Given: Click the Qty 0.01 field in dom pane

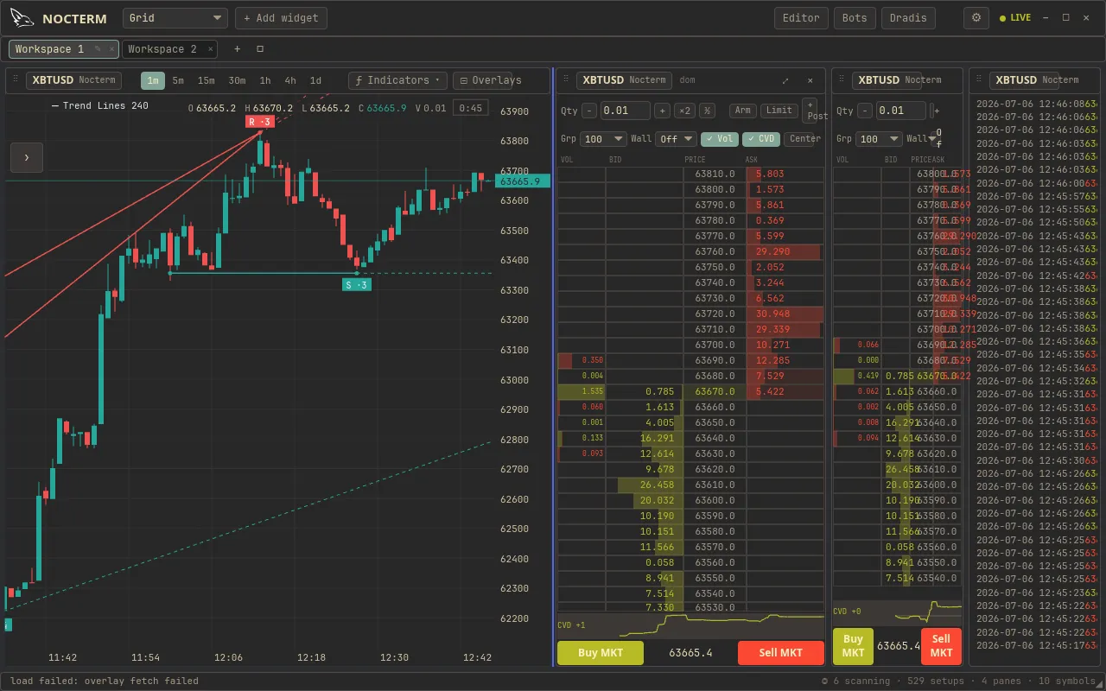Looking at the screenshot, I should (626, 111).
